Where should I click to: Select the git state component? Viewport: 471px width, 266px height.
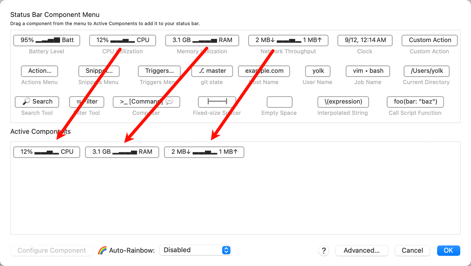tap(212, 71)
